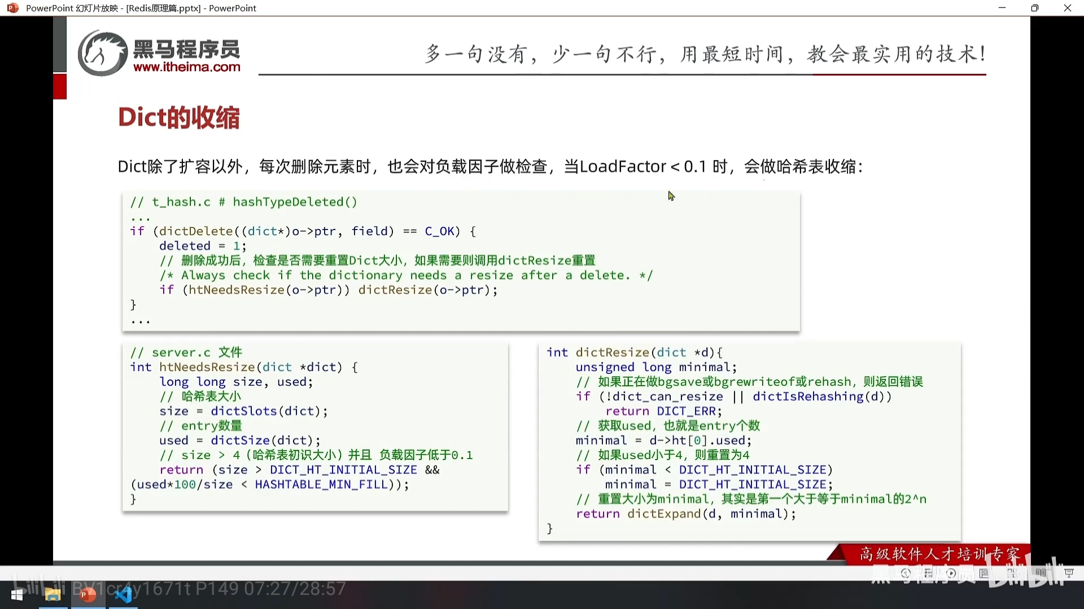Switch to Slide Sorter view icon
This screenshot has height=609, width=1084.
pyautogui.click(x=1012, y=573)
